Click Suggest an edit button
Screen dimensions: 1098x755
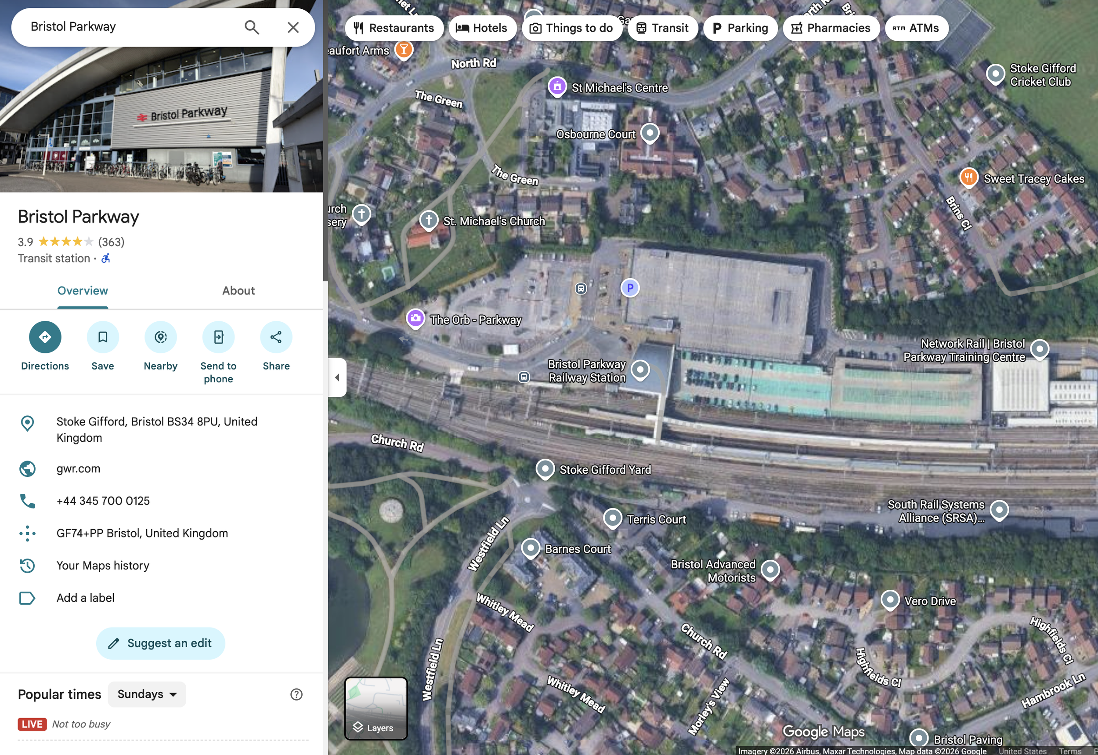pos(161,643)
